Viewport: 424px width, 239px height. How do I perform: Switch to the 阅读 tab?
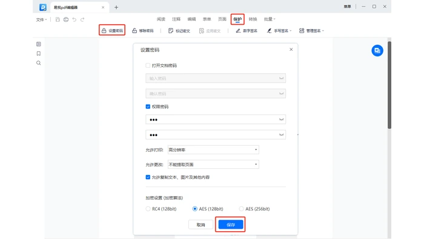[x=161, y=19]
